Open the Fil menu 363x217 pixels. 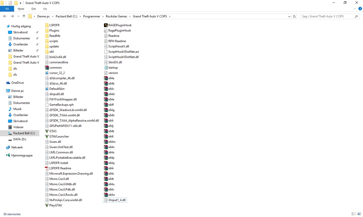click(7, 9)
